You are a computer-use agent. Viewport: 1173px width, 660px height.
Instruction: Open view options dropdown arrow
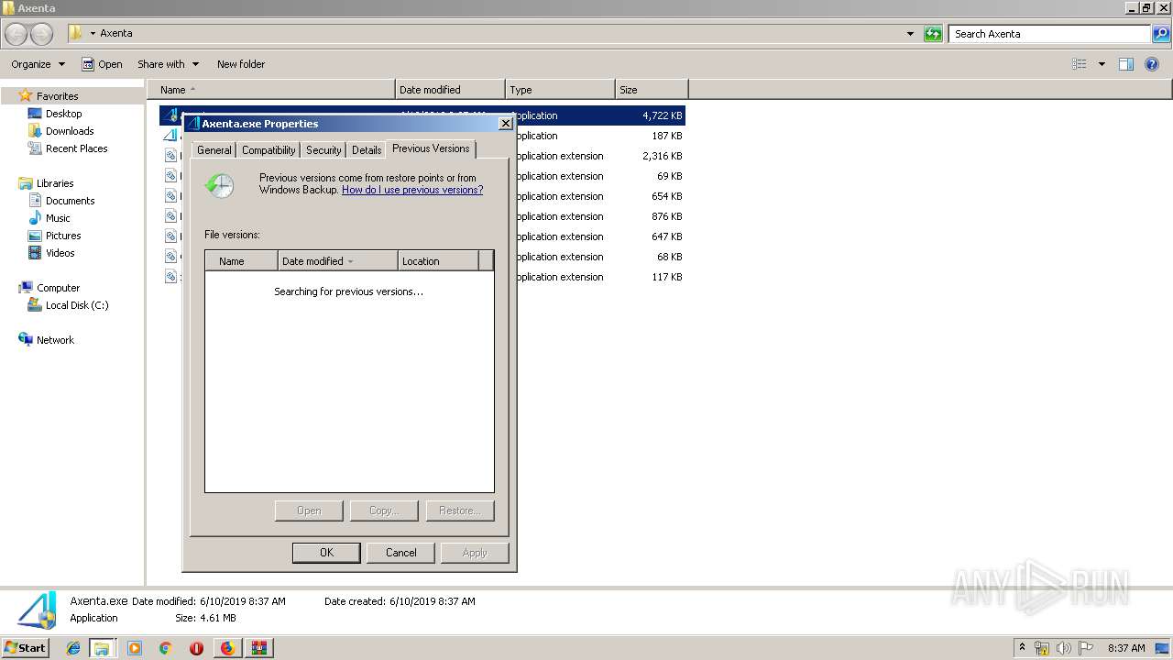click(1102, 64)
